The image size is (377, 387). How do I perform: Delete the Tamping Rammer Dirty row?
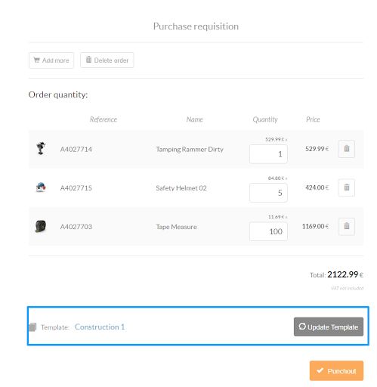(x=347, y=149)
